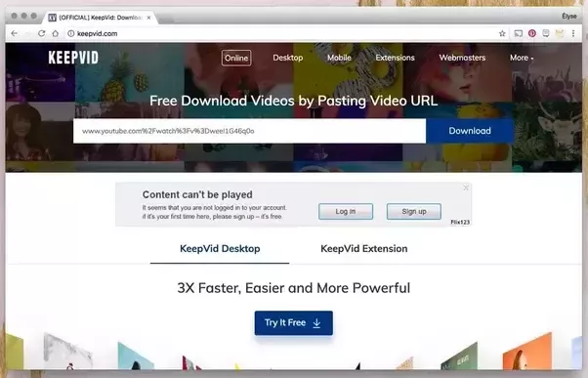Click the Try It Free button
588x378 pixels.
(294, 323)
